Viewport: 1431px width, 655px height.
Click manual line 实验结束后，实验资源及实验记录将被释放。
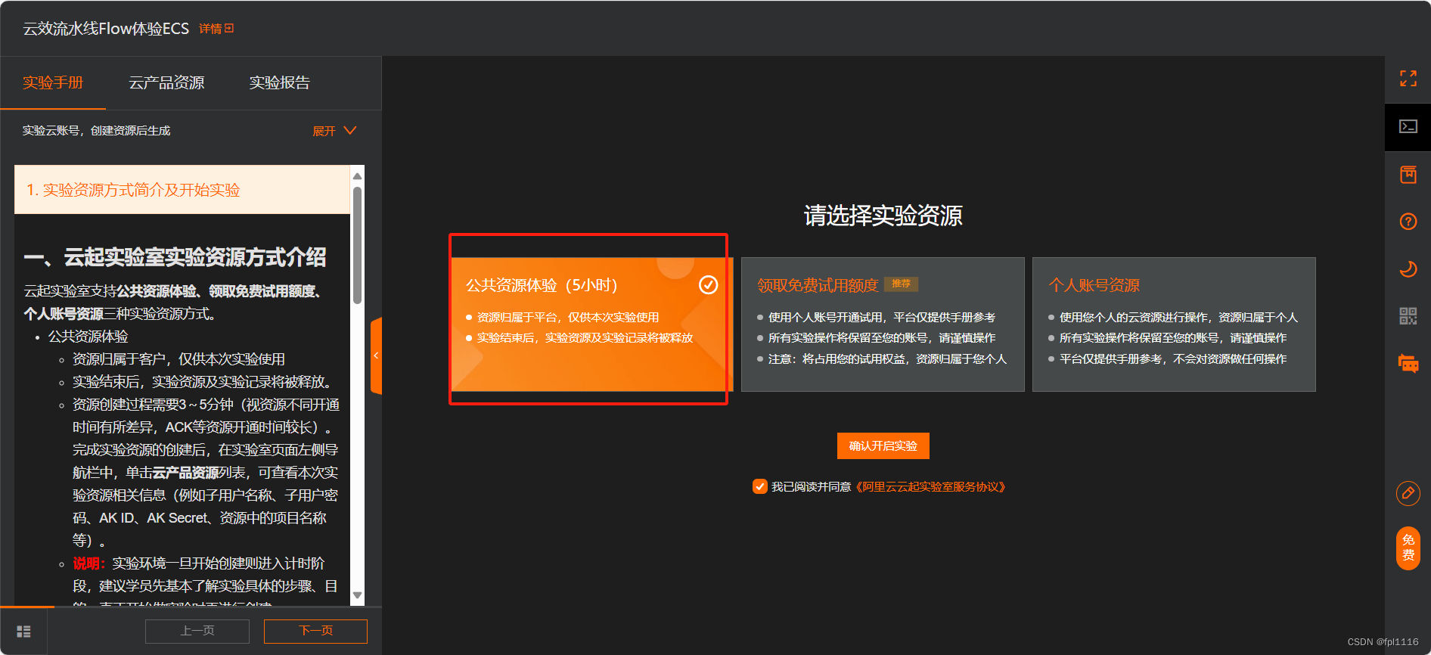(x=205, y=382)
